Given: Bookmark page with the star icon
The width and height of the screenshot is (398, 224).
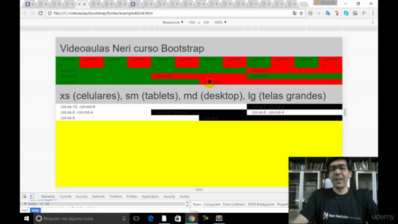Looking at the screenshot, I should [x=301, y=13].
